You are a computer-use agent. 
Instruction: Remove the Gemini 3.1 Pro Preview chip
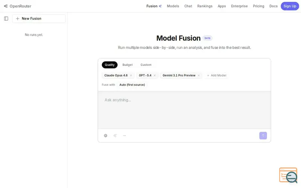tap(199, 76)
